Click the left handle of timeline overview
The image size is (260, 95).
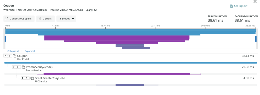tap(5, 39)
